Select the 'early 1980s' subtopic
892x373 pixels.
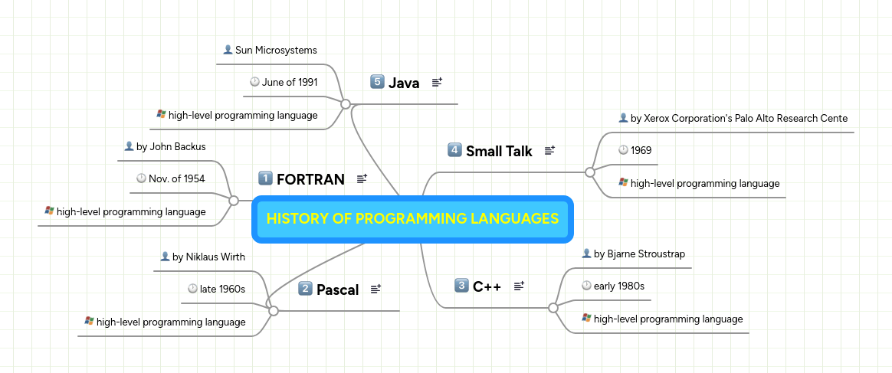point(618,286)
